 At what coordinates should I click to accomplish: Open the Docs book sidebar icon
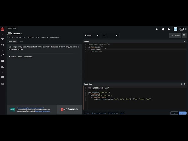coord(3,77)
